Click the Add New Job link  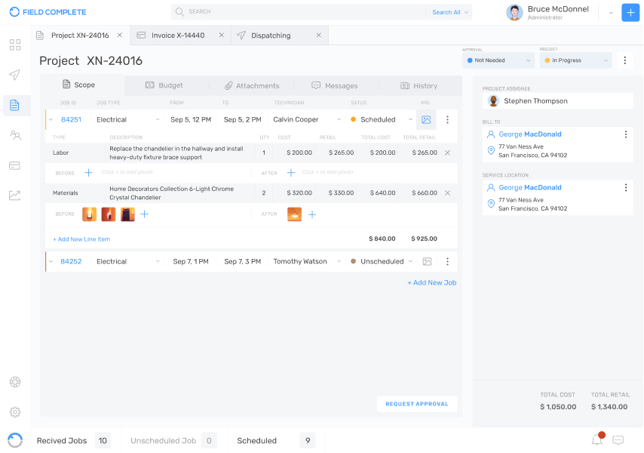tap(431, 282)
